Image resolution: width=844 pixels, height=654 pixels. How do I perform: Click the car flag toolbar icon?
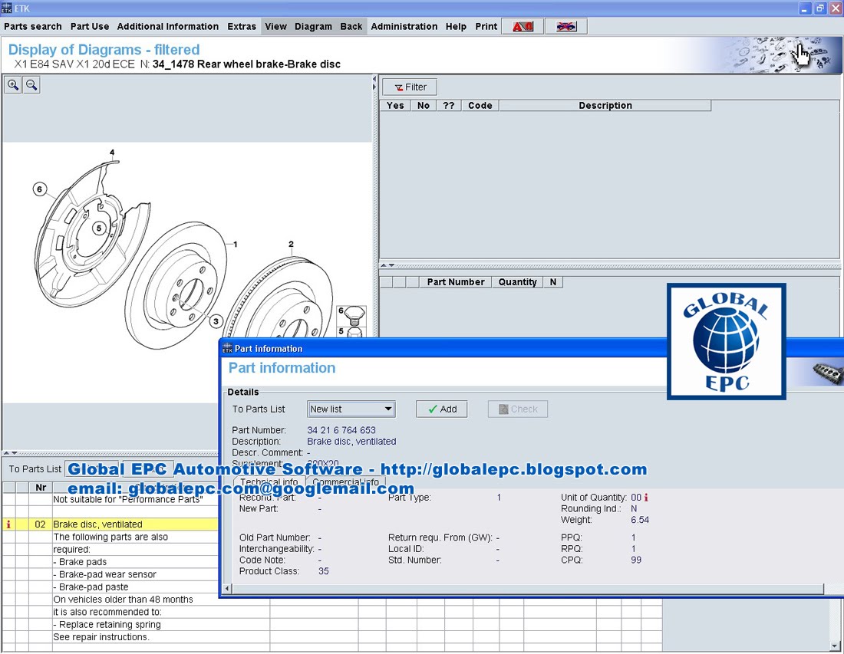[x=565, y=26]
